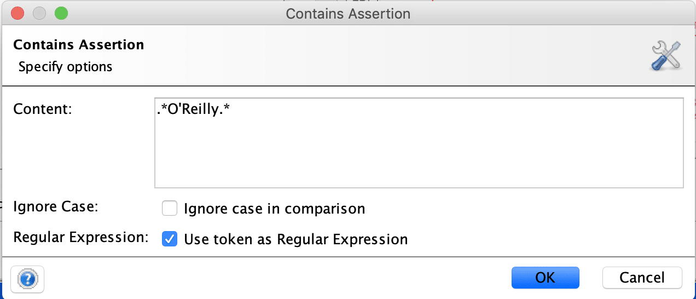Click the blue help question mark icon
This screenshot has height=299, width=696.
27,279
